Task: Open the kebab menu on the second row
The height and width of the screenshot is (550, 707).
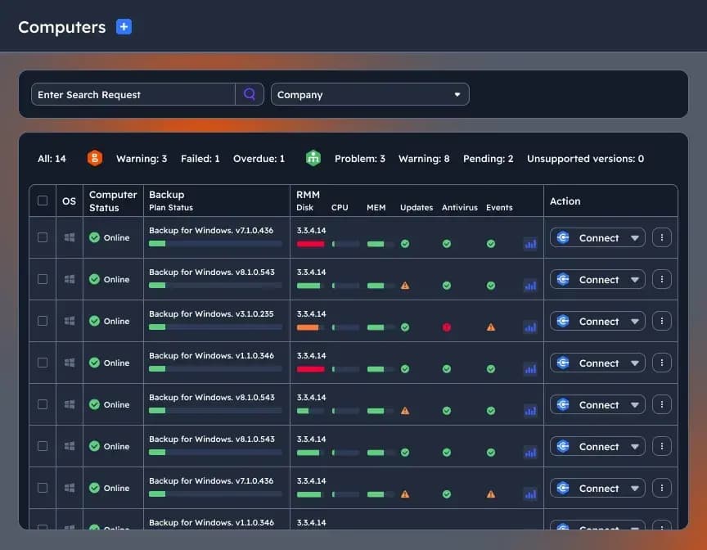Action: tap(662, 279)
